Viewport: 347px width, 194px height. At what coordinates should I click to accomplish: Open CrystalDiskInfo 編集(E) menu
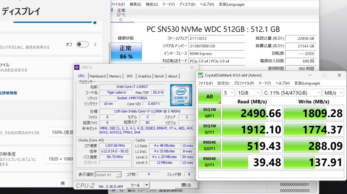[x=135, y=4]
